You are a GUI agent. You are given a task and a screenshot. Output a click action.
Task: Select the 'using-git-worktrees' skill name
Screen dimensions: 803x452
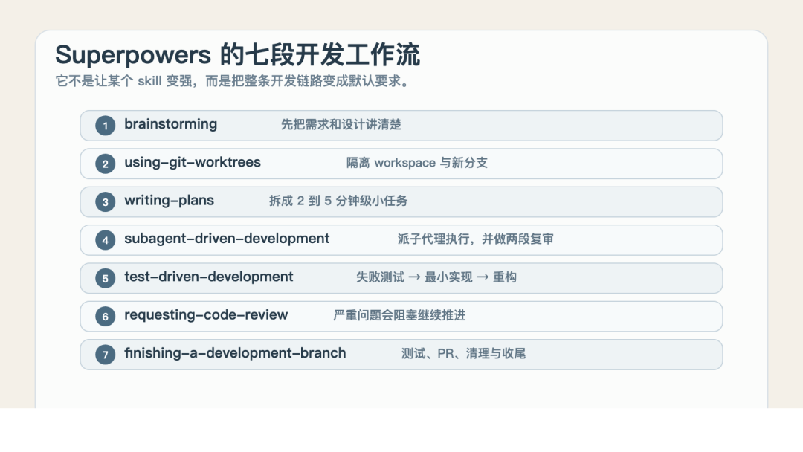click(x=193, y=163)
